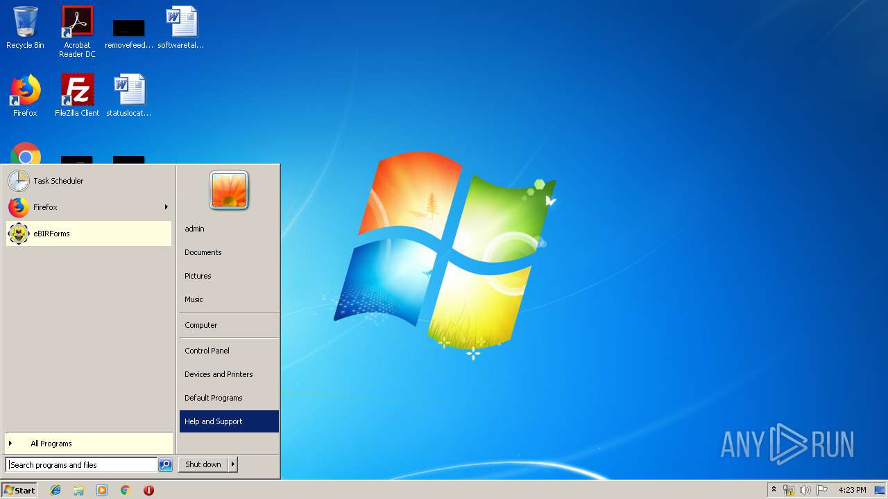Show hidden tray icons
Screen dimensions: 888x499
(x=774, y=490)
